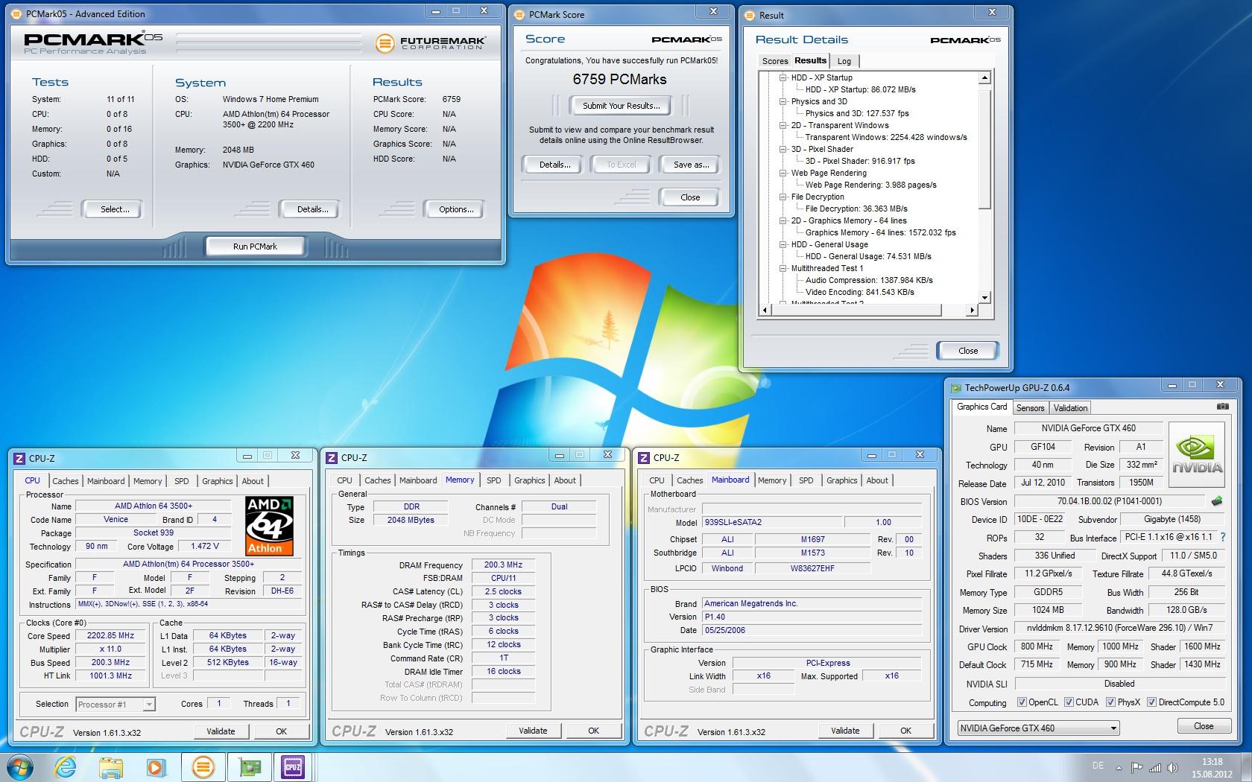Screen dimensions: 1252x782
Task: Open the Graphics tab in the CPU-Z CPU window
Action: (217, 481)
